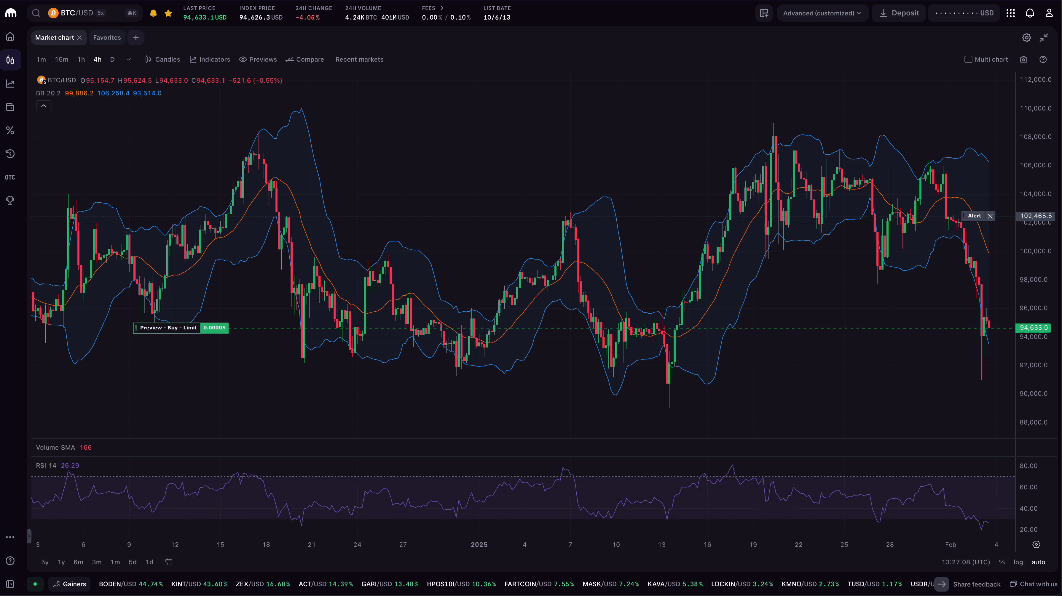Set chart range to 5d
The height and width of the screenshot is (596, 1062).
[x=133, y=562]
